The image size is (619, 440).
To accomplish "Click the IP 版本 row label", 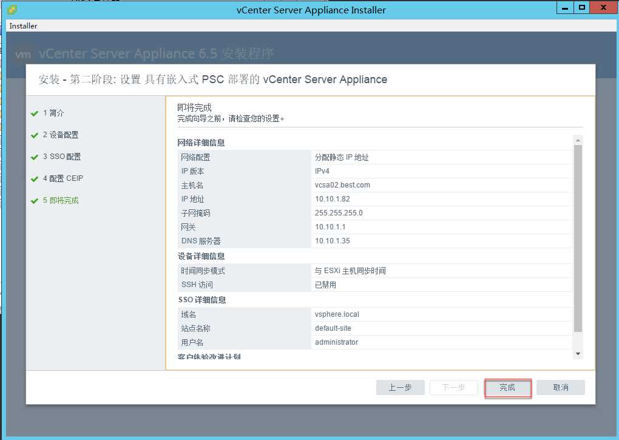I will click(192, 171).
